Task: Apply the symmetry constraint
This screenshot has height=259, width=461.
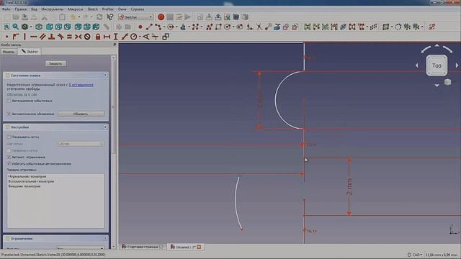Action: 79,37
